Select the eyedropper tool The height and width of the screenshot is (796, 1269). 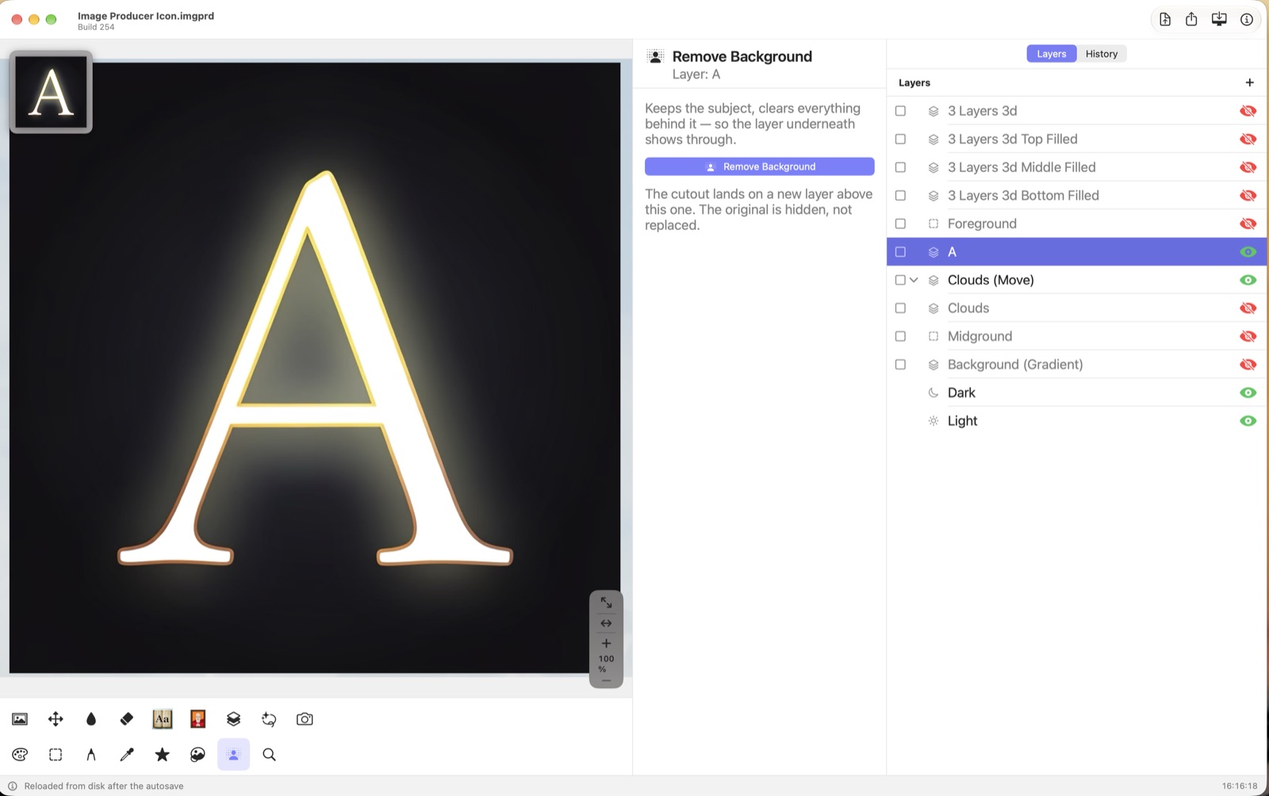click(x=127, y=755)
